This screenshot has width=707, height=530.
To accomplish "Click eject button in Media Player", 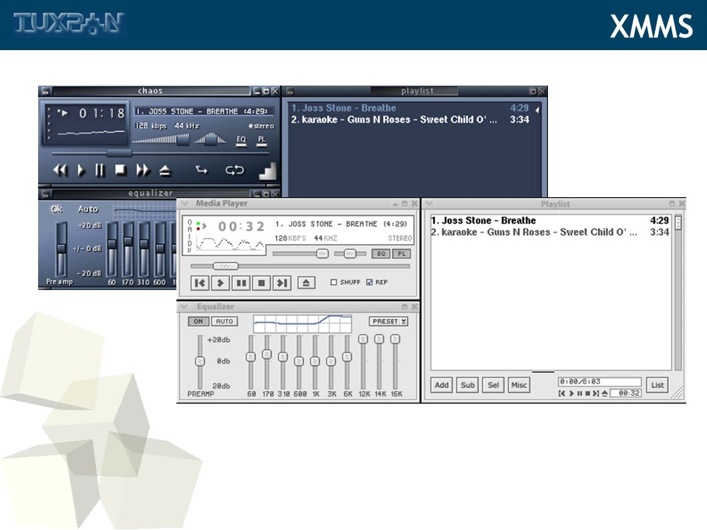I will point(306,283).
